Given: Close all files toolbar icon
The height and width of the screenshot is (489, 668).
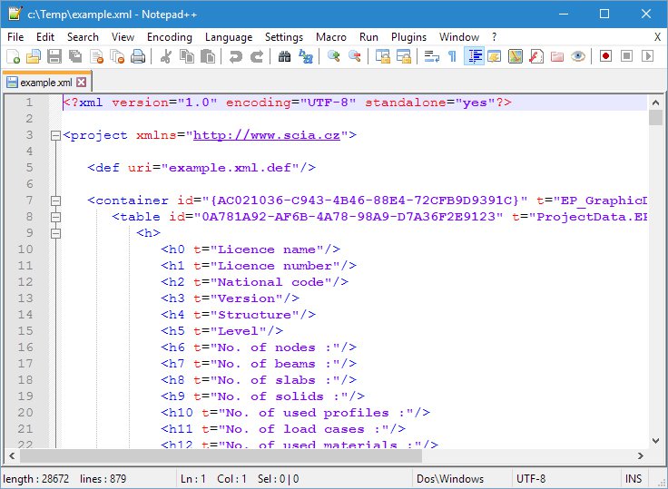Looking at the screenshot, I should pyautogui.click(x=117, y=56).
